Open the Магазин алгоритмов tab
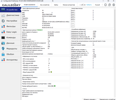 point(69,5)
